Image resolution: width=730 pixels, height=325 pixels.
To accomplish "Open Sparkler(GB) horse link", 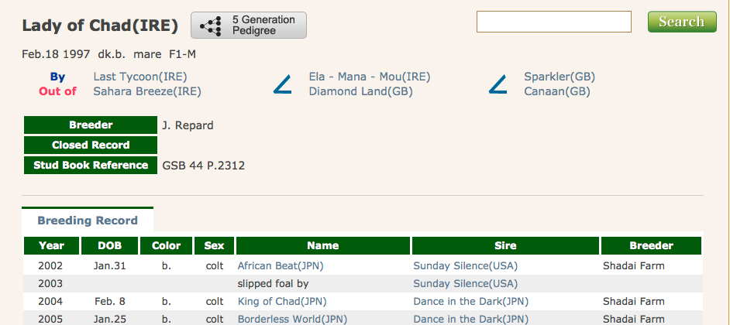I will tap(559, 77).
